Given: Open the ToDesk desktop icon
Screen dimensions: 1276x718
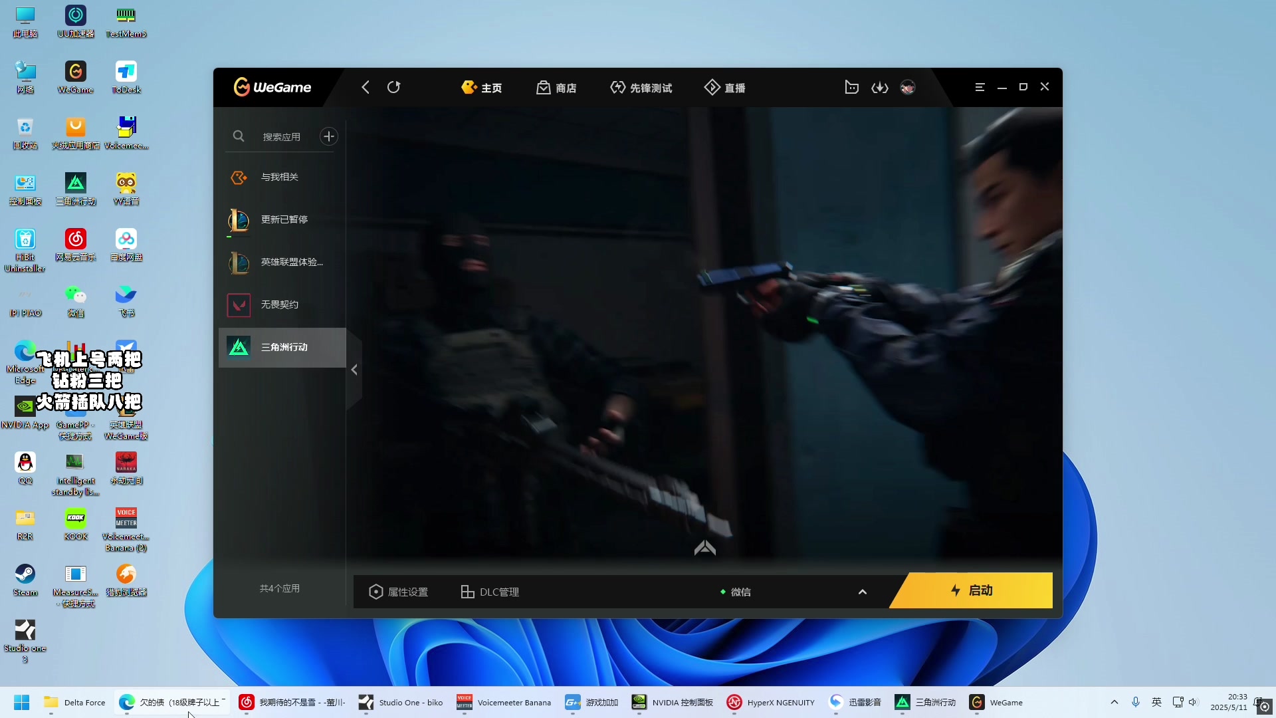Looking at the screenshot, I should tap(126, 76).
